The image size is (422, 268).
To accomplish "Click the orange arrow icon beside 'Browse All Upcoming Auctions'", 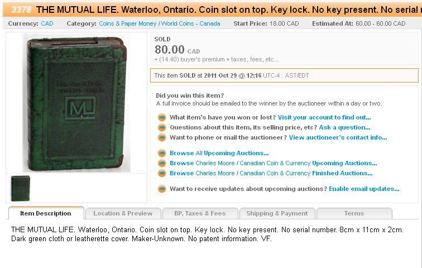I will (162, 153).
